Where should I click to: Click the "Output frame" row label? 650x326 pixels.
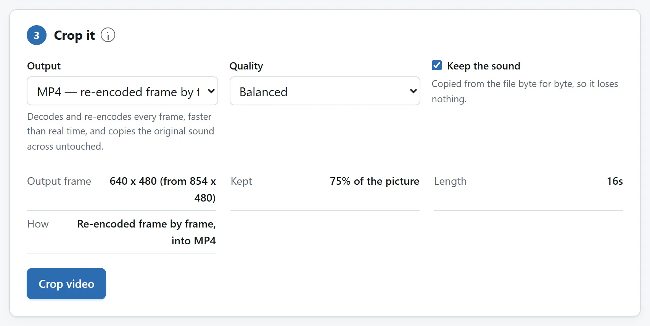click(59, 181)
